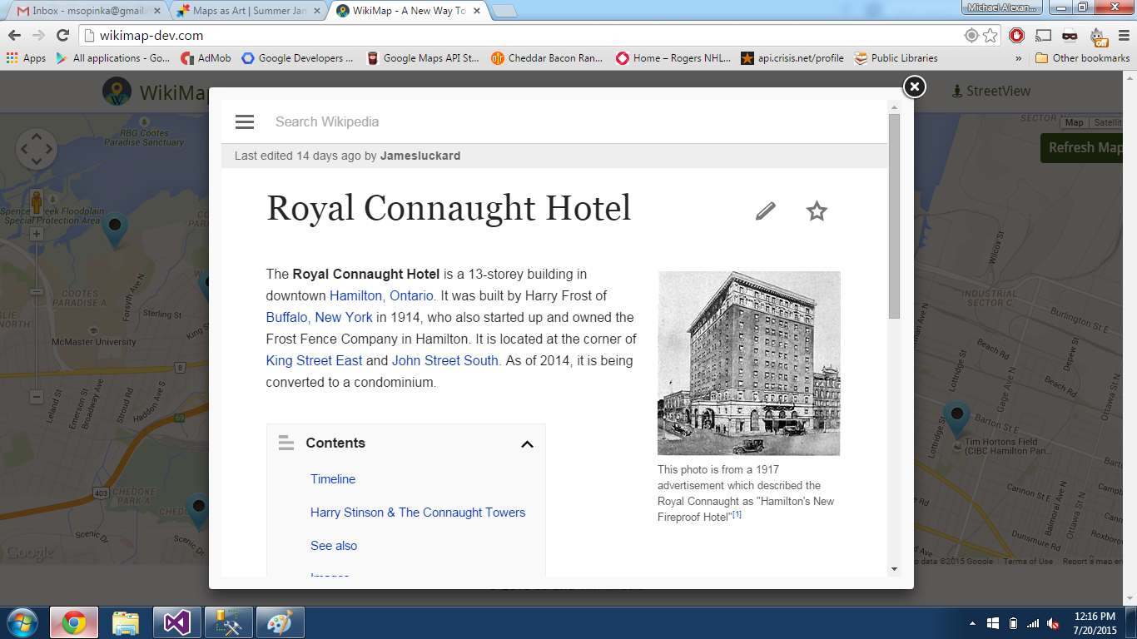Click the Chrome taskbar icon

pyautogui.click(x=73, y=622)
